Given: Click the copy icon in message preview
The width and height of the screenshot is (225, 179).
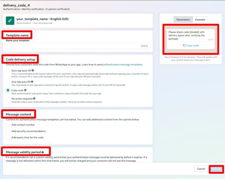Looking at the screenshot, I should (x=184, y=46).
